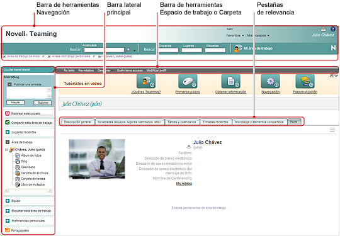340x236 pixels.
Task: Expand Área de trabajo de inicio breadcrumb
Action: [x=4, y=57]
